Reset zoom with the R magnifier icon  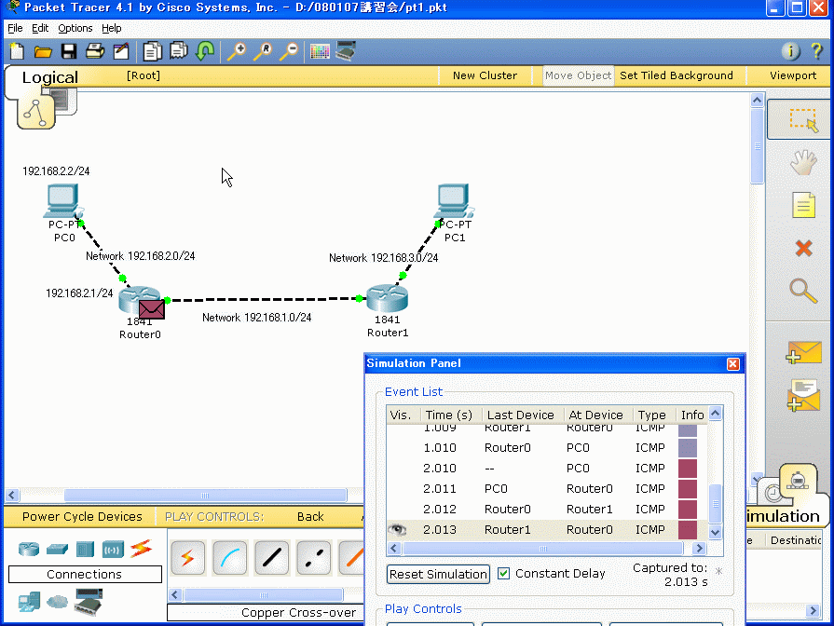tap(263, 51)
